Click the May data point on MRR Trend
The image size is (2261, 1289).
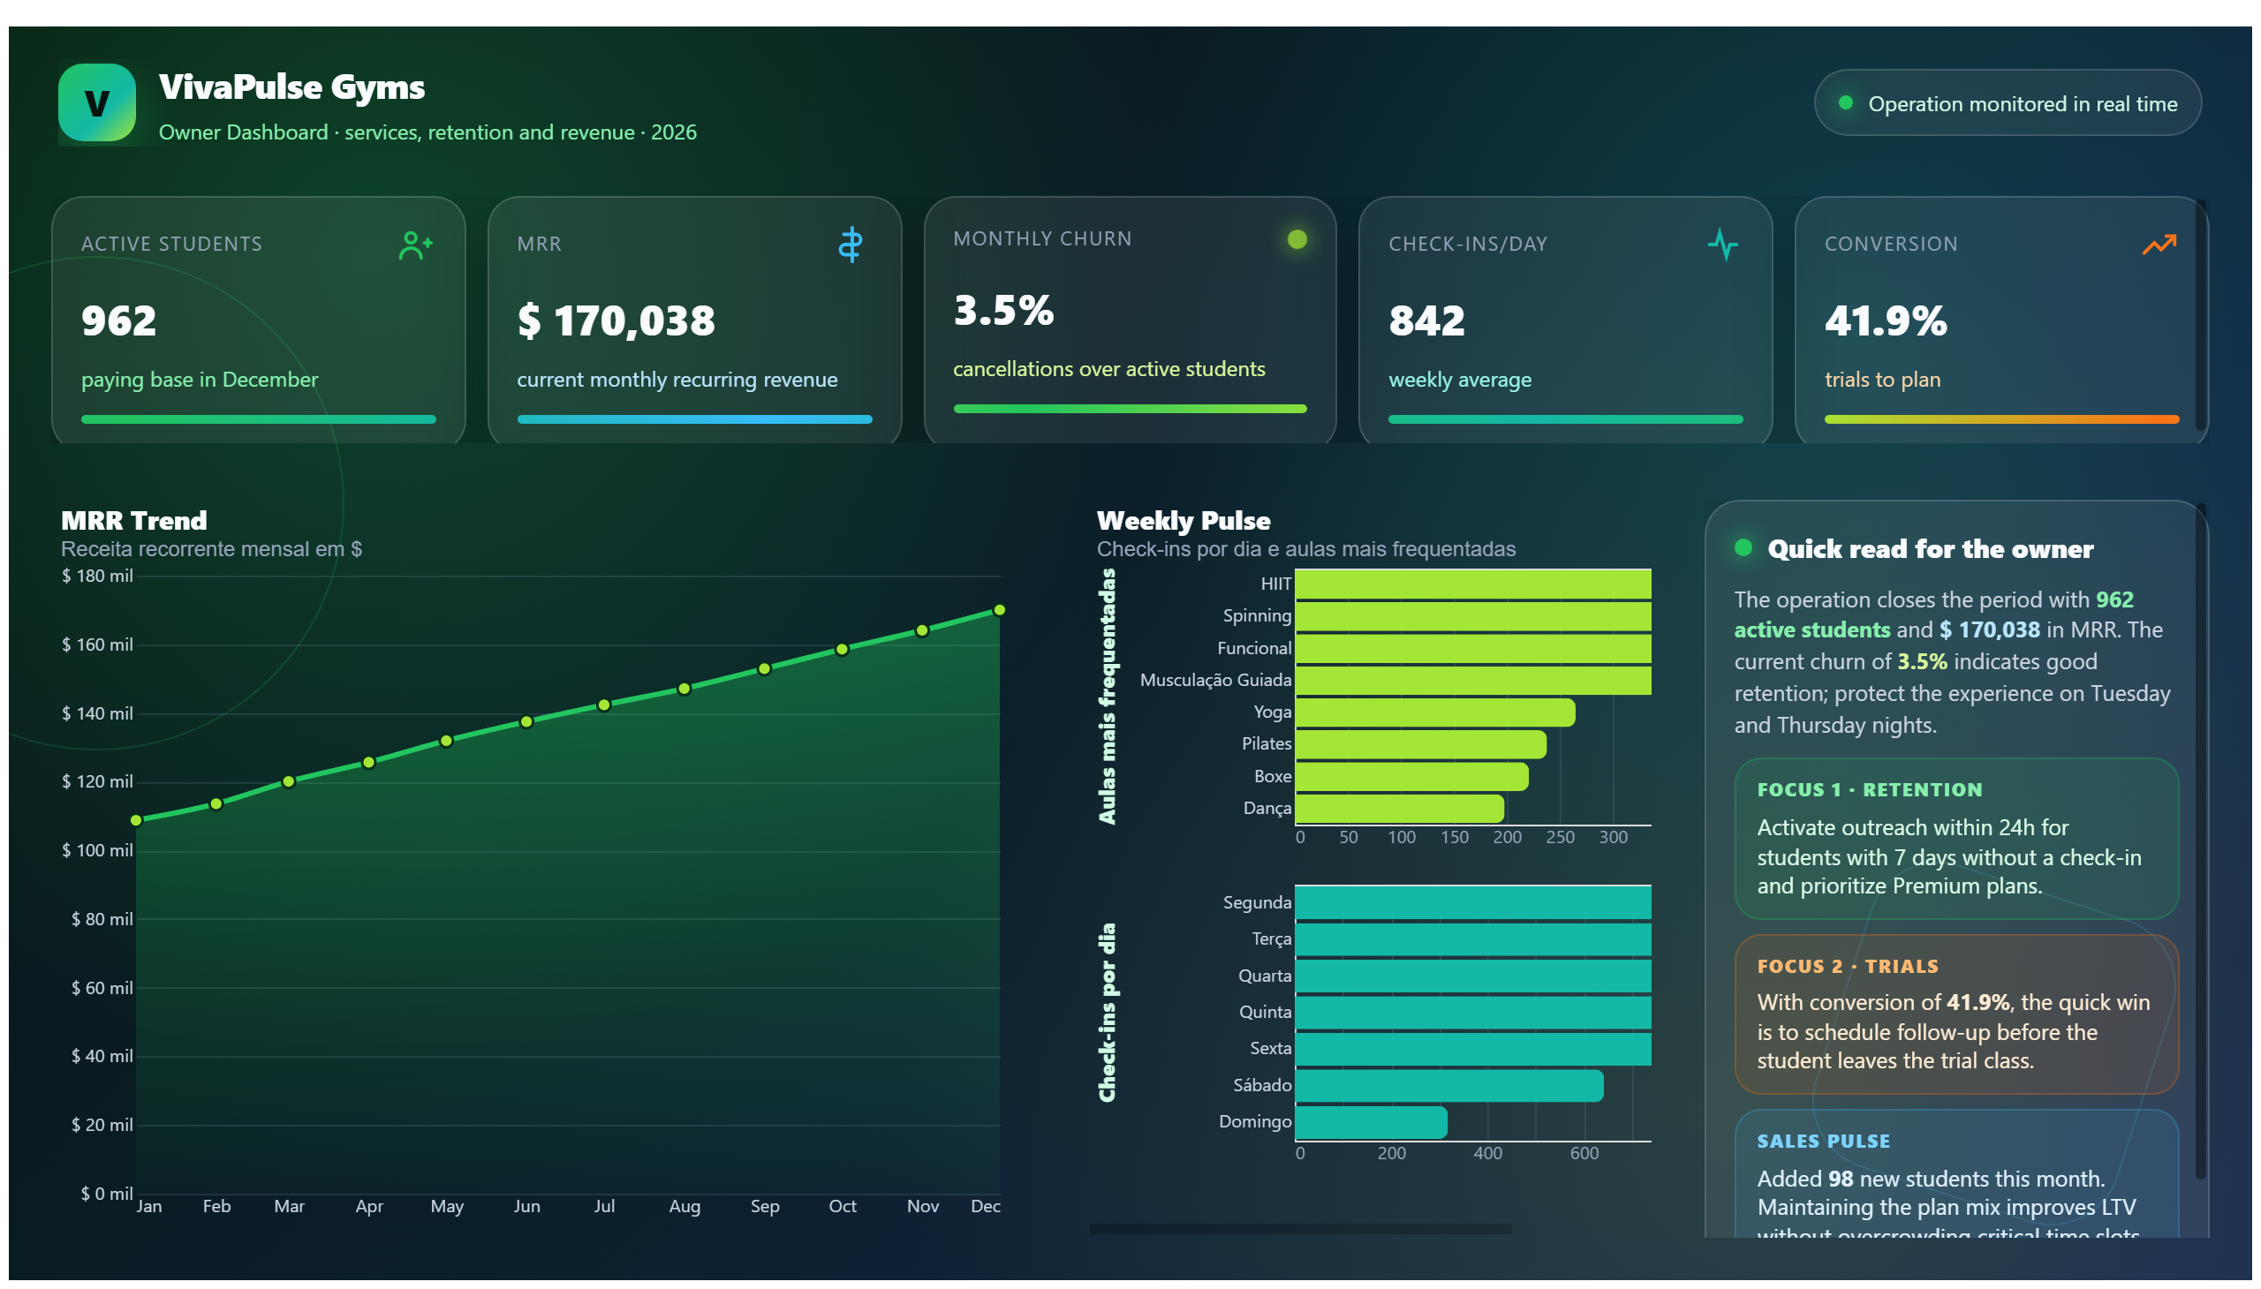tap(446, 741)
